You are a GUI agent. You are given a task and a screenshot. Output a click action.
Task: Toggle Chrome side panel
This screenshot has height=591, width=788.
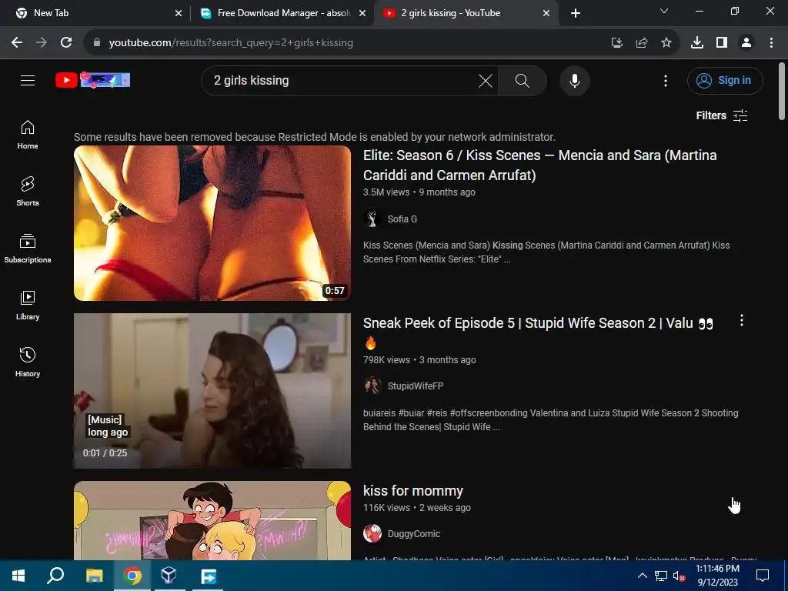[x=722, y=43]
